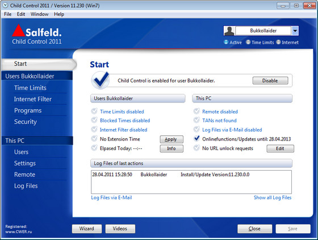This screenshot has height=240, width=318.
Task: Click the blue checkmark beside Onlinefunctions/Updates
Action: tap(196, 138)
